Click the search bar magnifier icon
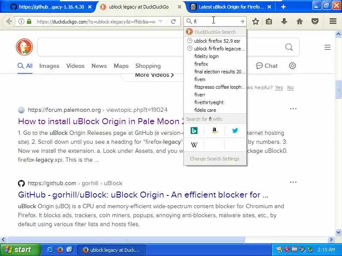Image resolution: width=342 pixels, height=256 pixels. pyautogui.click(x=189, y=21)
